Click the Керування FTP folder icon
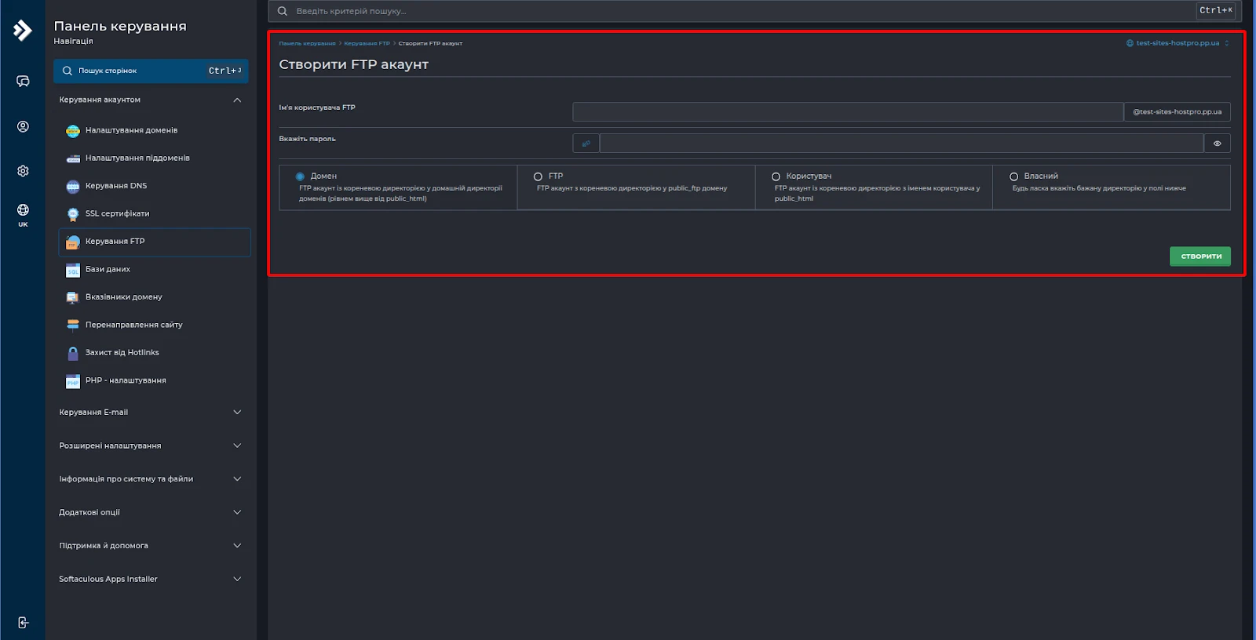This screenshot has width=1256, height=640. click(73, 242)
